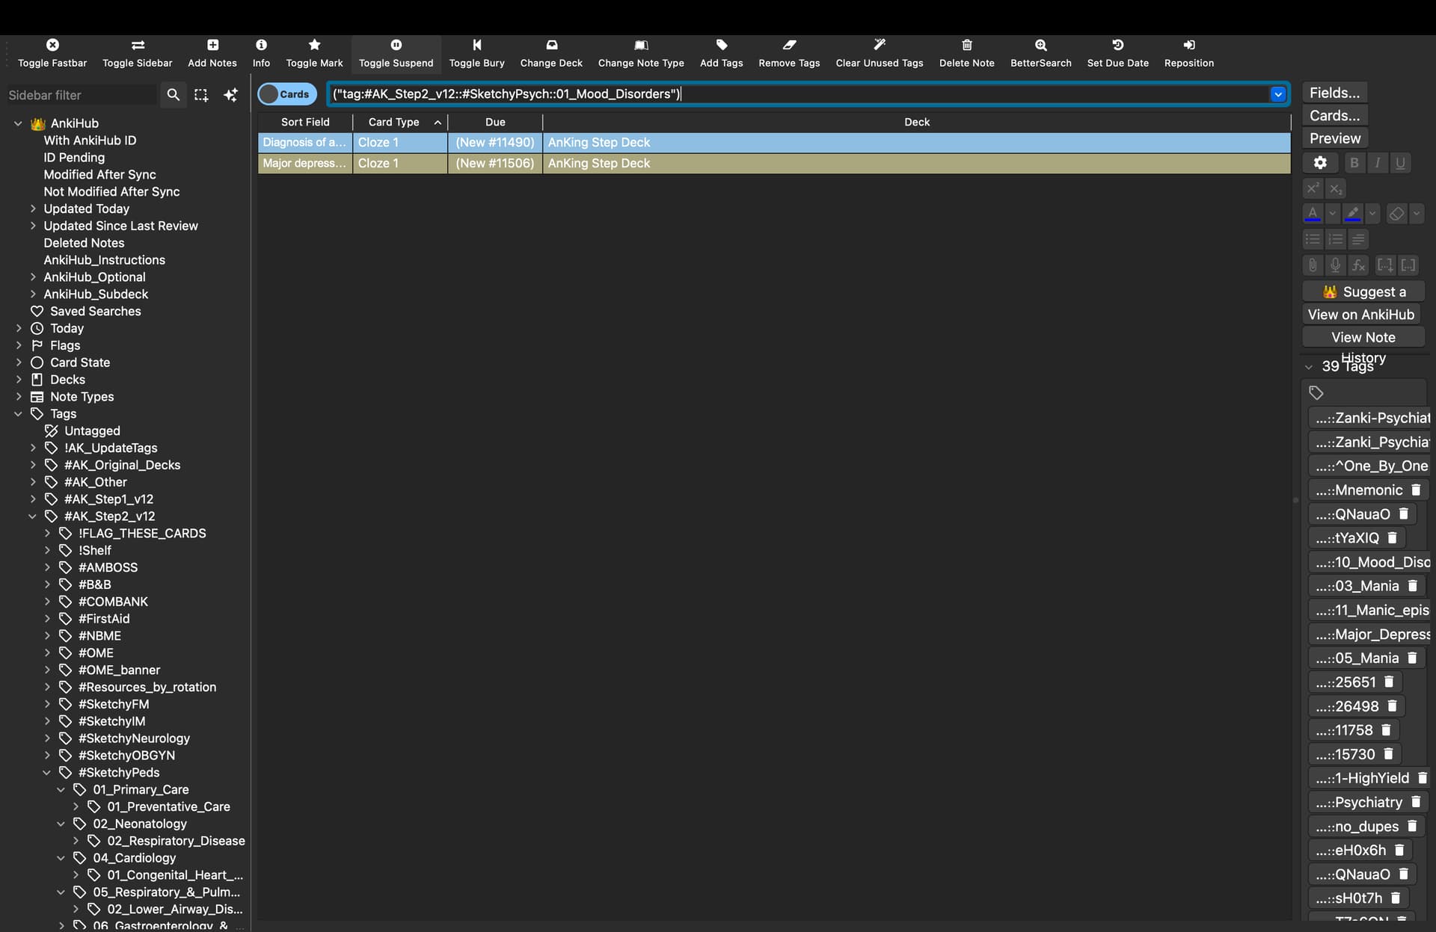Toggle the Cards/Notes switch
Screen dimensions: 1436x932
pyautogui.click(x=286, y=94)
